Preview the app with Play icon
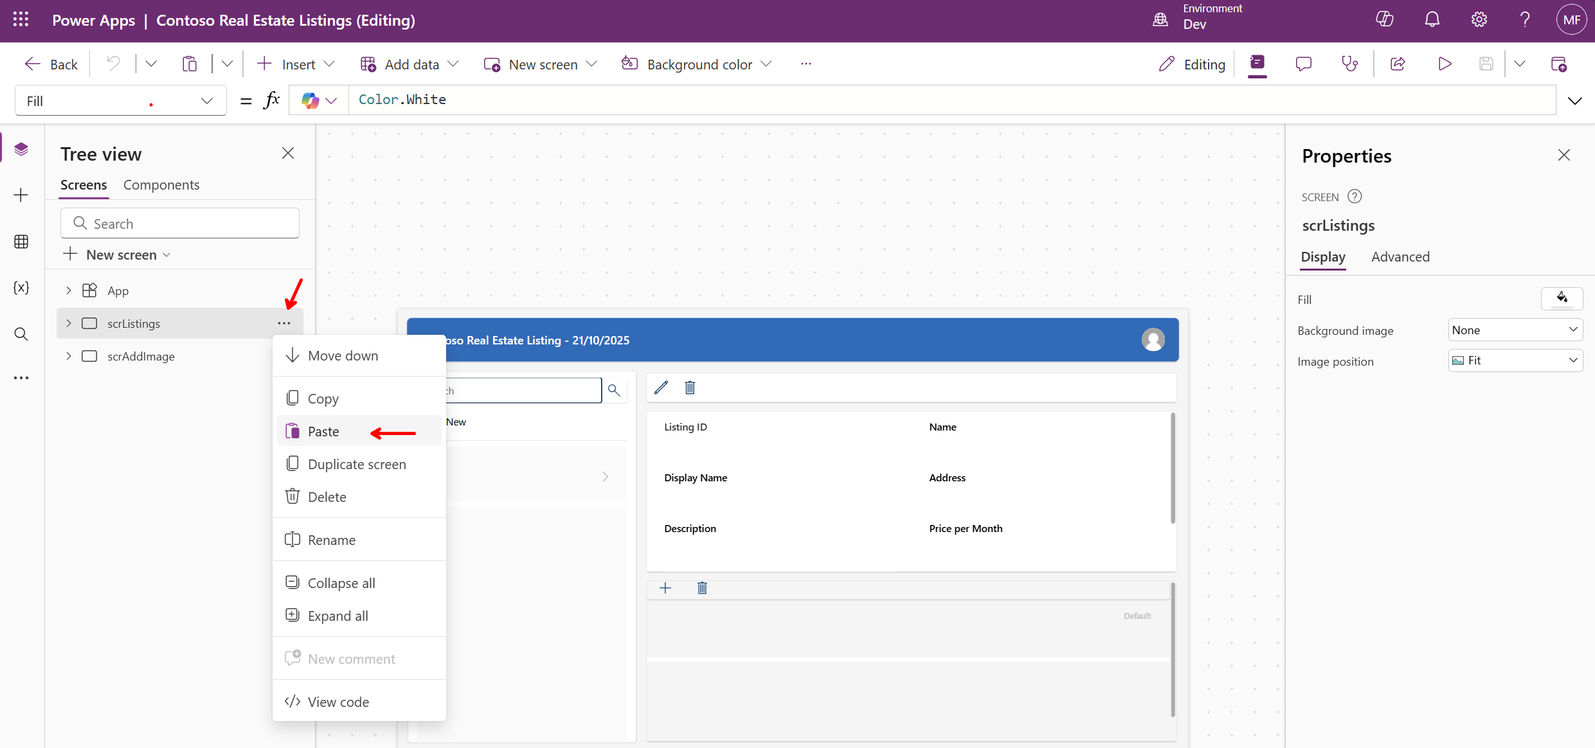This screenshot has height=748, width=1595. click(x=1445, y=64)
